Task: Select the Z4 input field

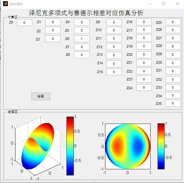Action: click(x=82, y=22)
